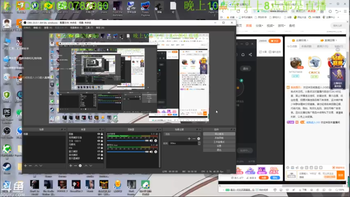
Task: Toggle the 屏蔽特效 checkbox in chat
Action: click(x=333, y=168)
